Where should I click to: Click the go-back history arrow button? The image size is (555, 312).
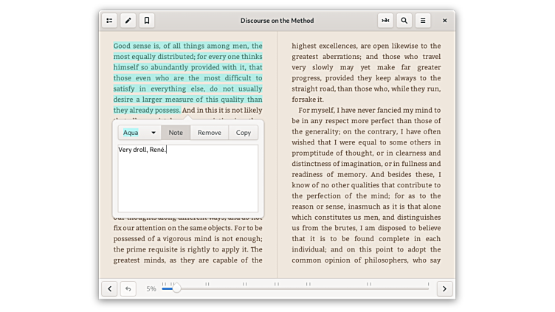pyautogui.click(x=128, y=288)
